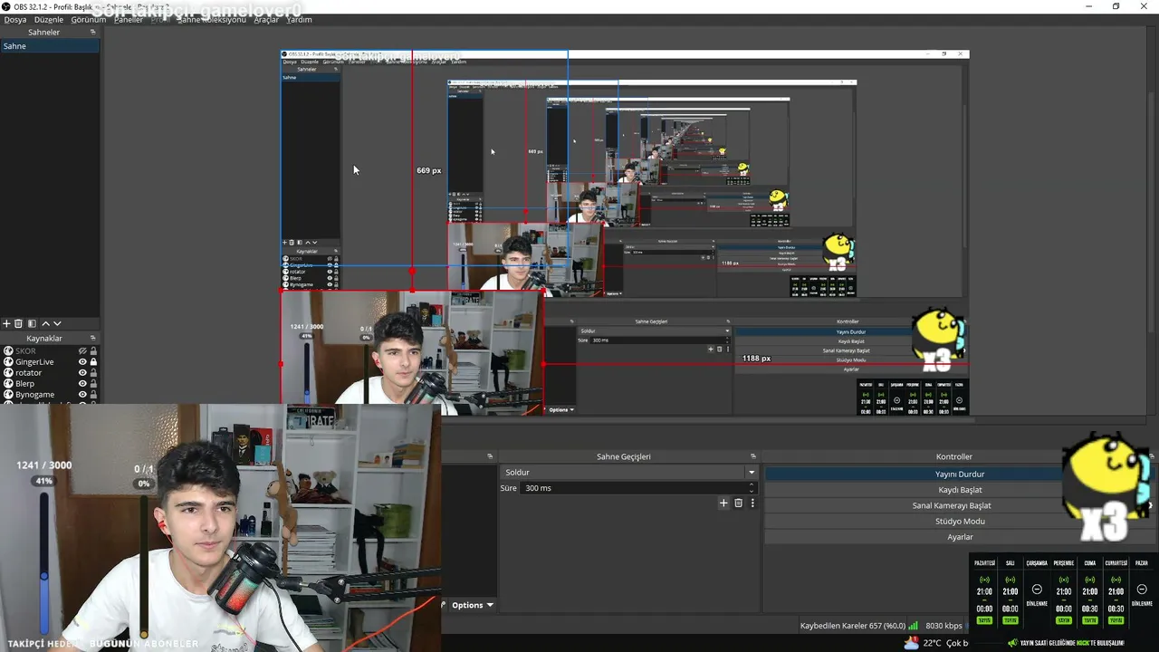The width and height of the screenshot is (1159, 652).
Task: Move scene down with the down arrow
Action: click(57, 323)
